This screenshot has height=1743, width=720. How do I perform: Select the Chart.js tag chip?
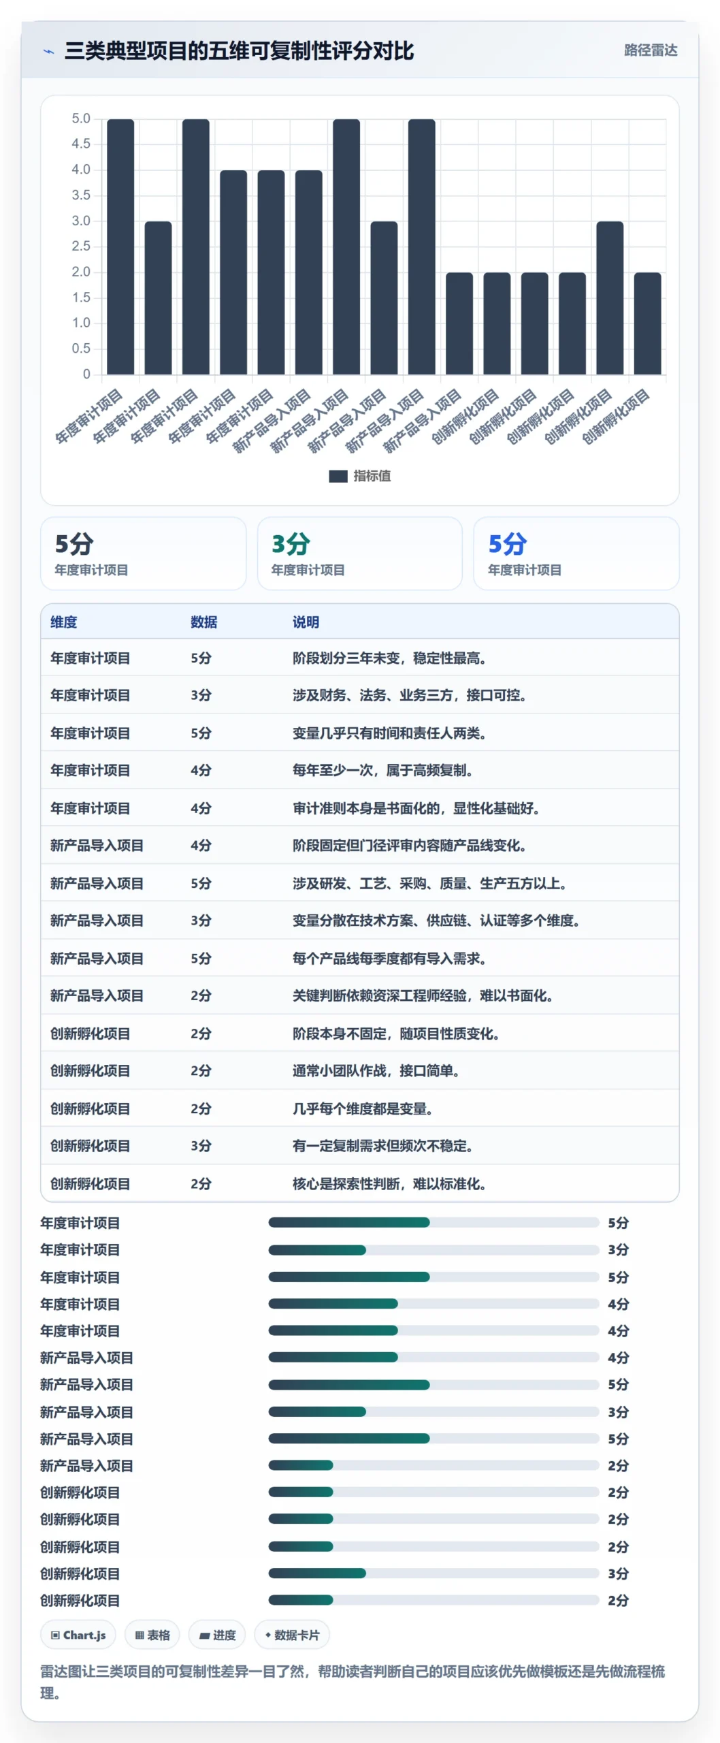(78, 1635)
